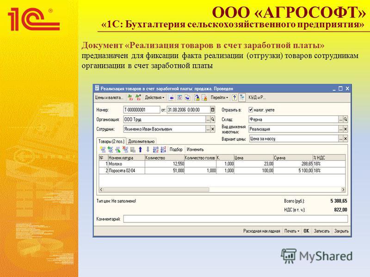Click the Закрыть button
Screen dimensions: 370x277
click(x=341, y=231)
